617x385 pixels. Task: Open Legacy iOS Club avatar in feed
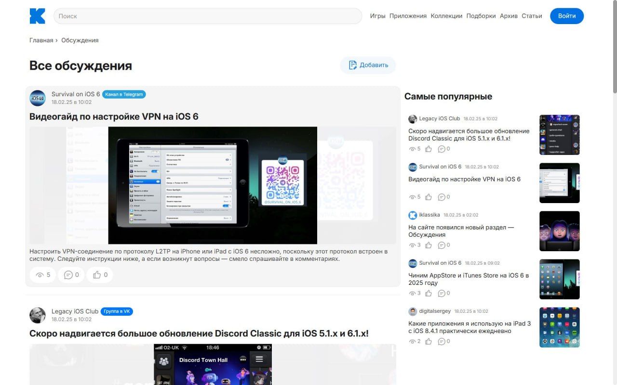point(38,315)
